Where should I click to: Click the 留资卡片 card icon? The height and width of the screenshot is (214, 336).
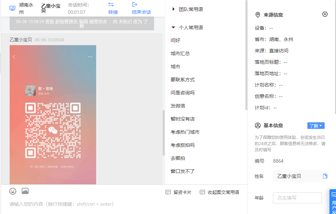[x=168, y=192]
